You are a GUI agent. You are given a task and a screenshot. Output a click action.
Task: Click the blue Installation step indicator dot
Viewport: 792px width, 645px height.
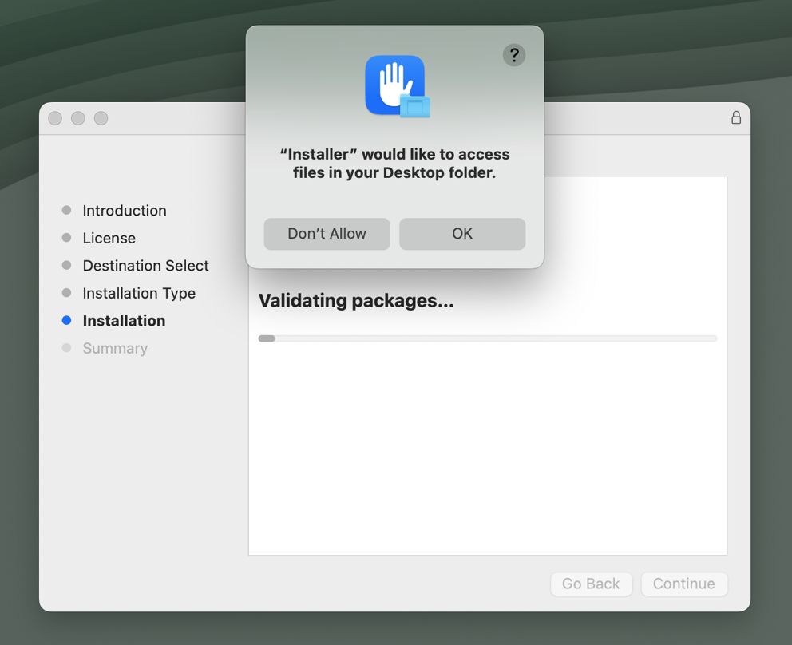(67, 320)
